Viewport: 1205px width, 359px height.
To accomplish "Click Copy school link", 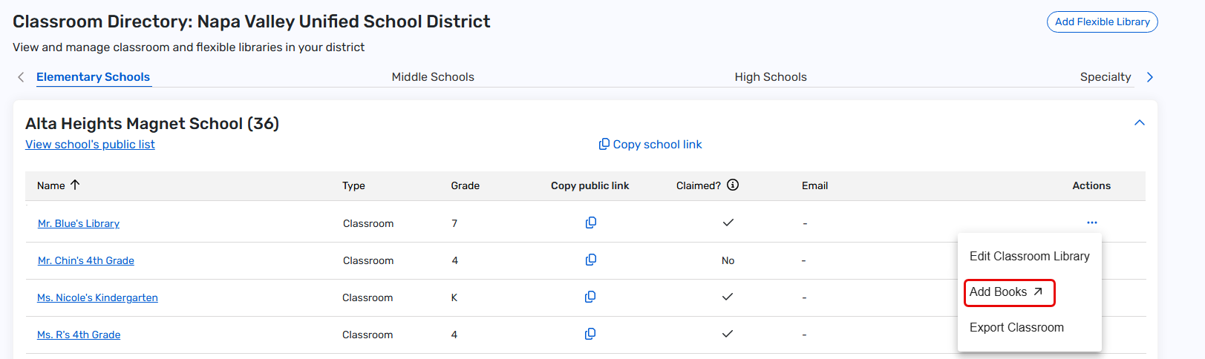I will [650, 144].
